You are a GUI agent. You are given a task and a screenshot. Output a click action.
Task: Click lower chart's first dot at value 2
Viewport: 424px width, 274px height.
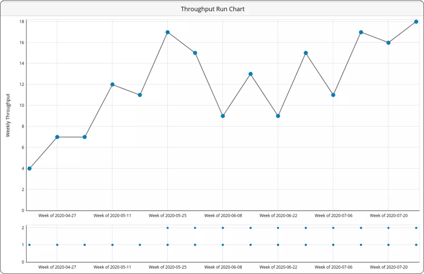pyautogui.click(x=168, y=228)
